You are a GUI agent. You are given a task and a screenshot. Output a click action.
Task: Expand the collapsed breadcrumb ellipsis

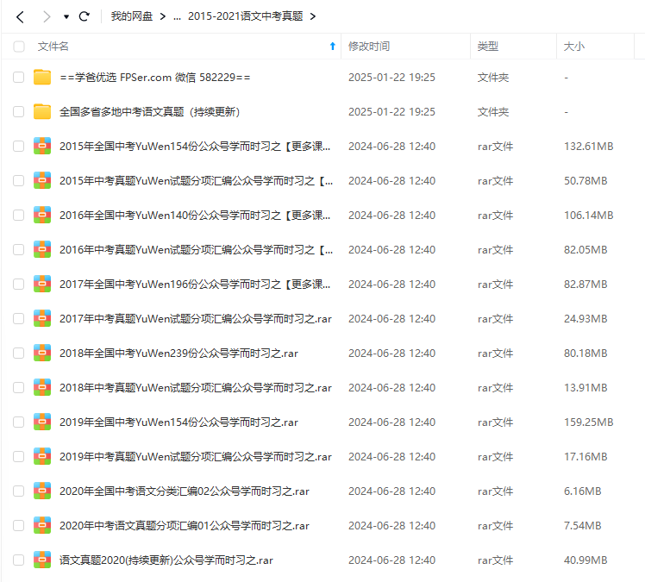coord(177,17)
